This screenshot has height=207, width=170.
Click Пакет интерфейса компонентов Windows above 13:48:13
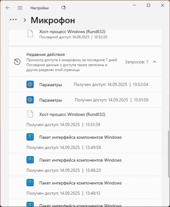pyautogui.click(x=80, y=183)
